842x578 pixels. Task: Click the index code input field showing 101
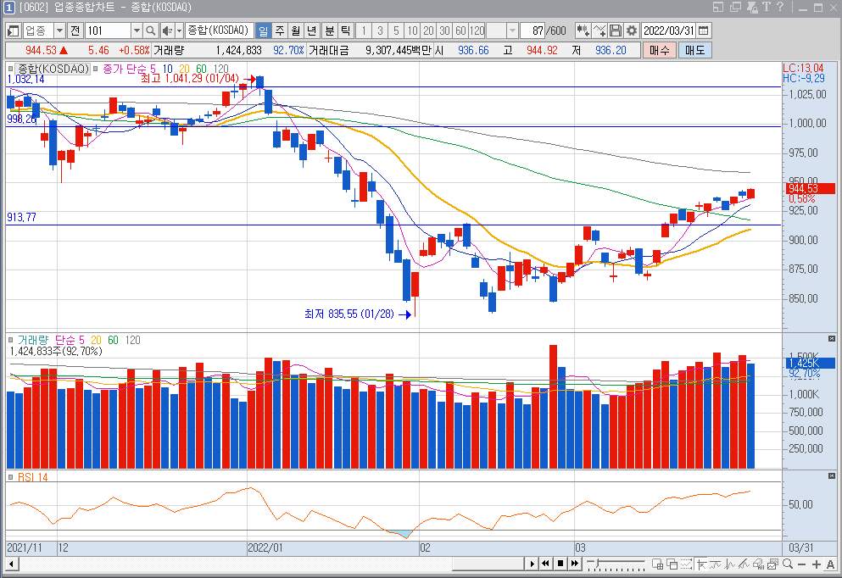click(x=108, y=31)
